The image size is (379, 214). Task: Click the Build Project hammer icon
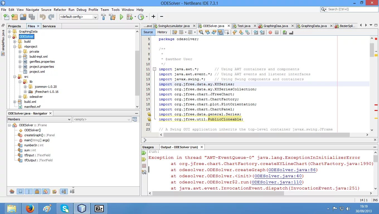point(103,17)
